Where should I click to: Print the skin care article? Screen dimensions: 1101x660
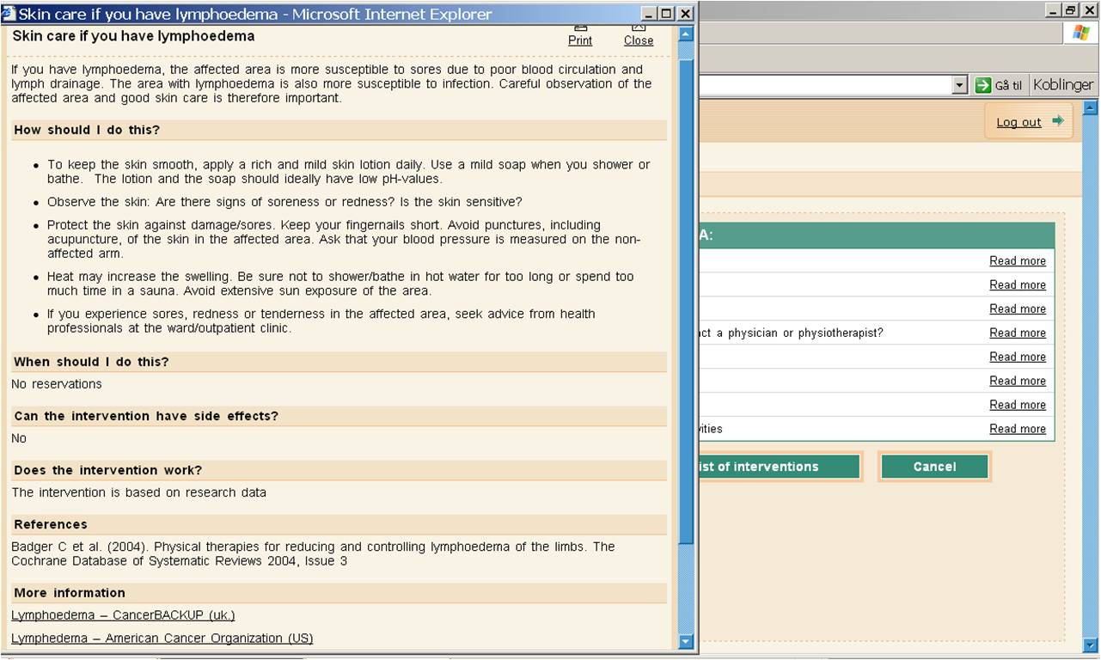tap(580, 40)
